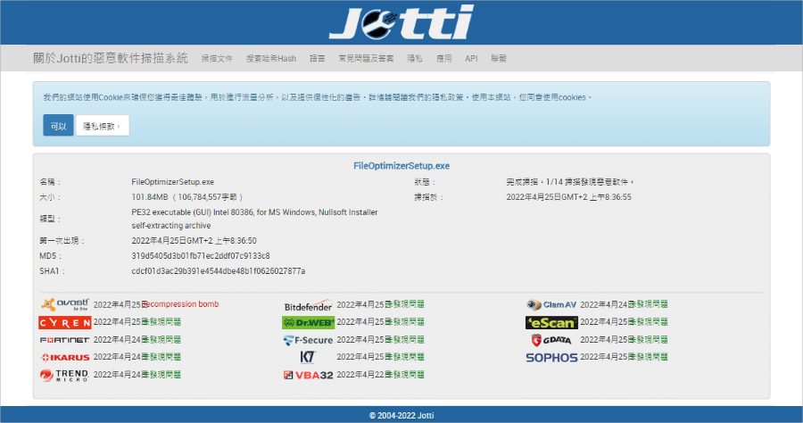Image resolution: width=803 pixels, height=423 pixels.
Task: Open the G DATA scanner logo
Action: tap(551, 339)
